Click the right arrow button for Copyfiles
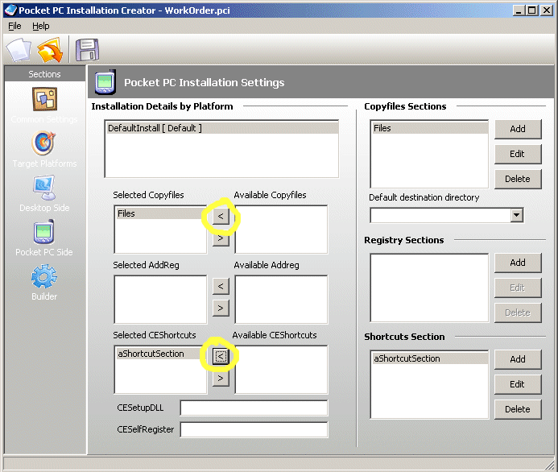 pos(221,238)
